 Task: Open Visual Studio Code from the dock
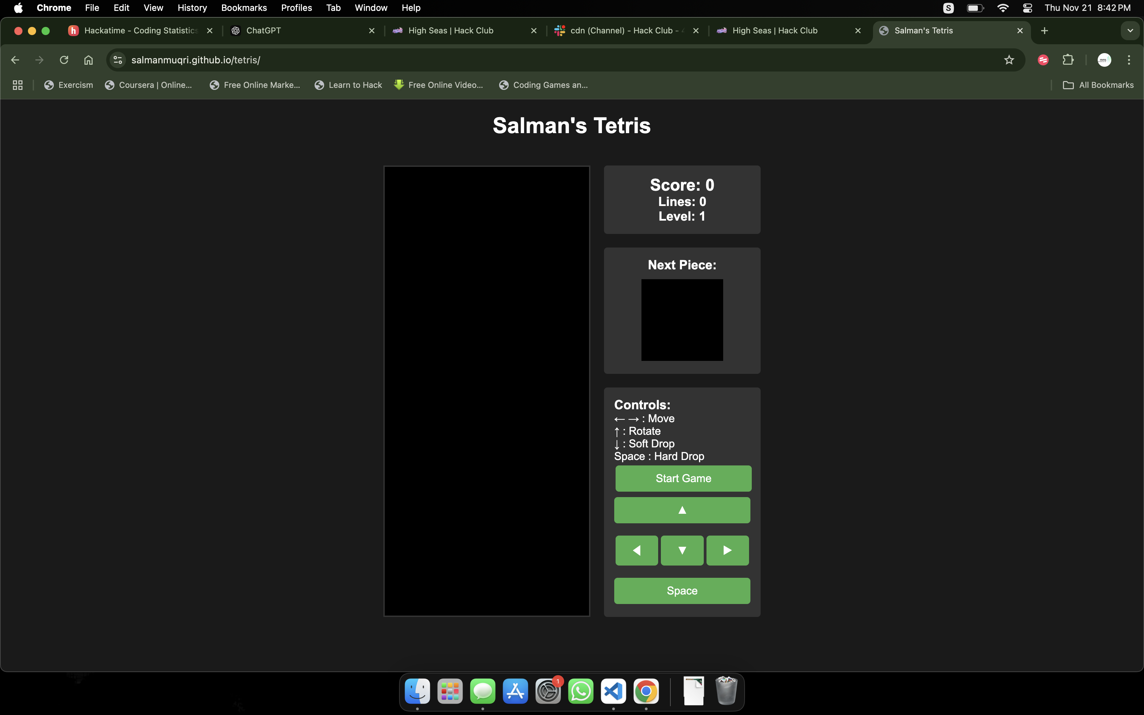pos(613,692)
